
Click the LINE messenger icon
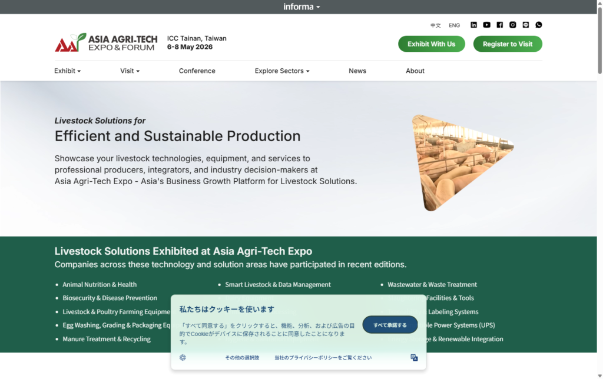coord(525,25)
